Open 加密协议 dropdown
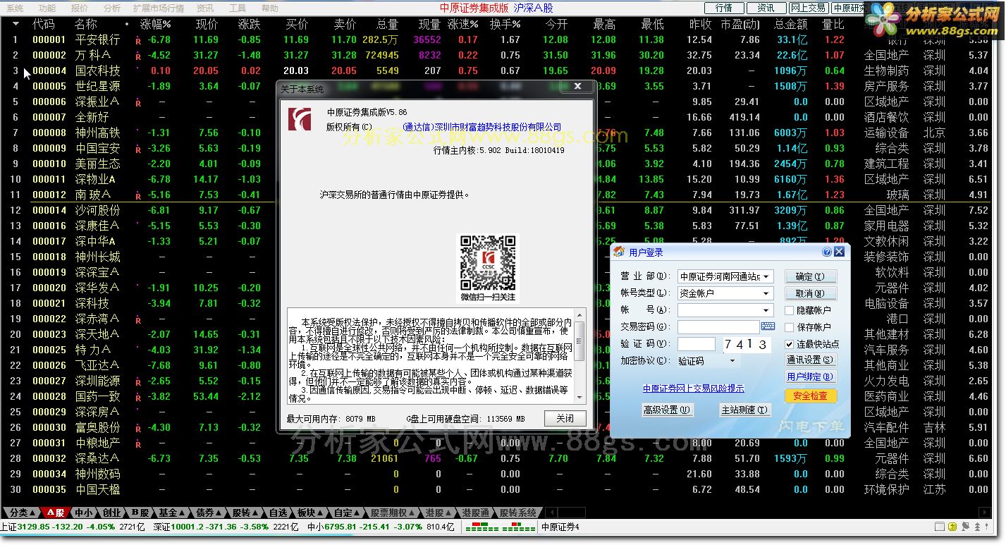1006x545 pixels. (x=733, y=361)
